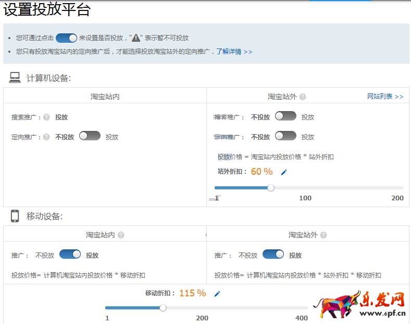Viewport: 411px width, 324px height.
Task: Click the warning triangle icon in the info banner
Action: (x=136, y=38)
